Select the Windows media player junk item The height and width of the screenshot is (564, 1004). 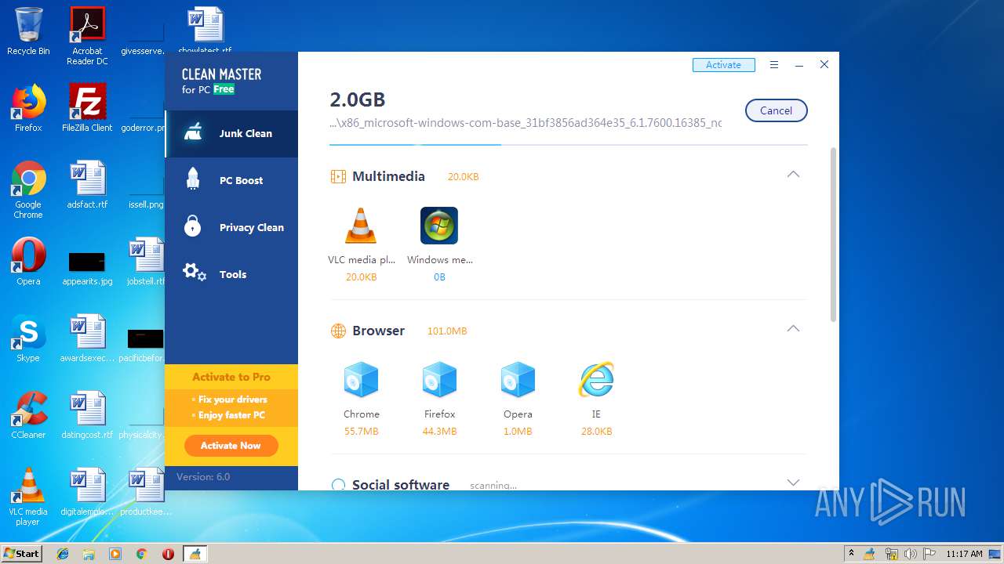click(x=439, y=244)
